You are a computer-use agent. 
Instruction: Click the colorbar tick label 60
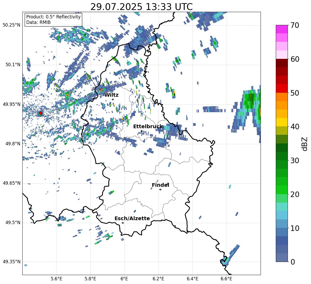(x=295, y=59)
